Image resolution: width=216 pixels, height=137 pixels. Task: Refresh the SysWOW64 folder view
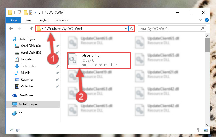132,29
